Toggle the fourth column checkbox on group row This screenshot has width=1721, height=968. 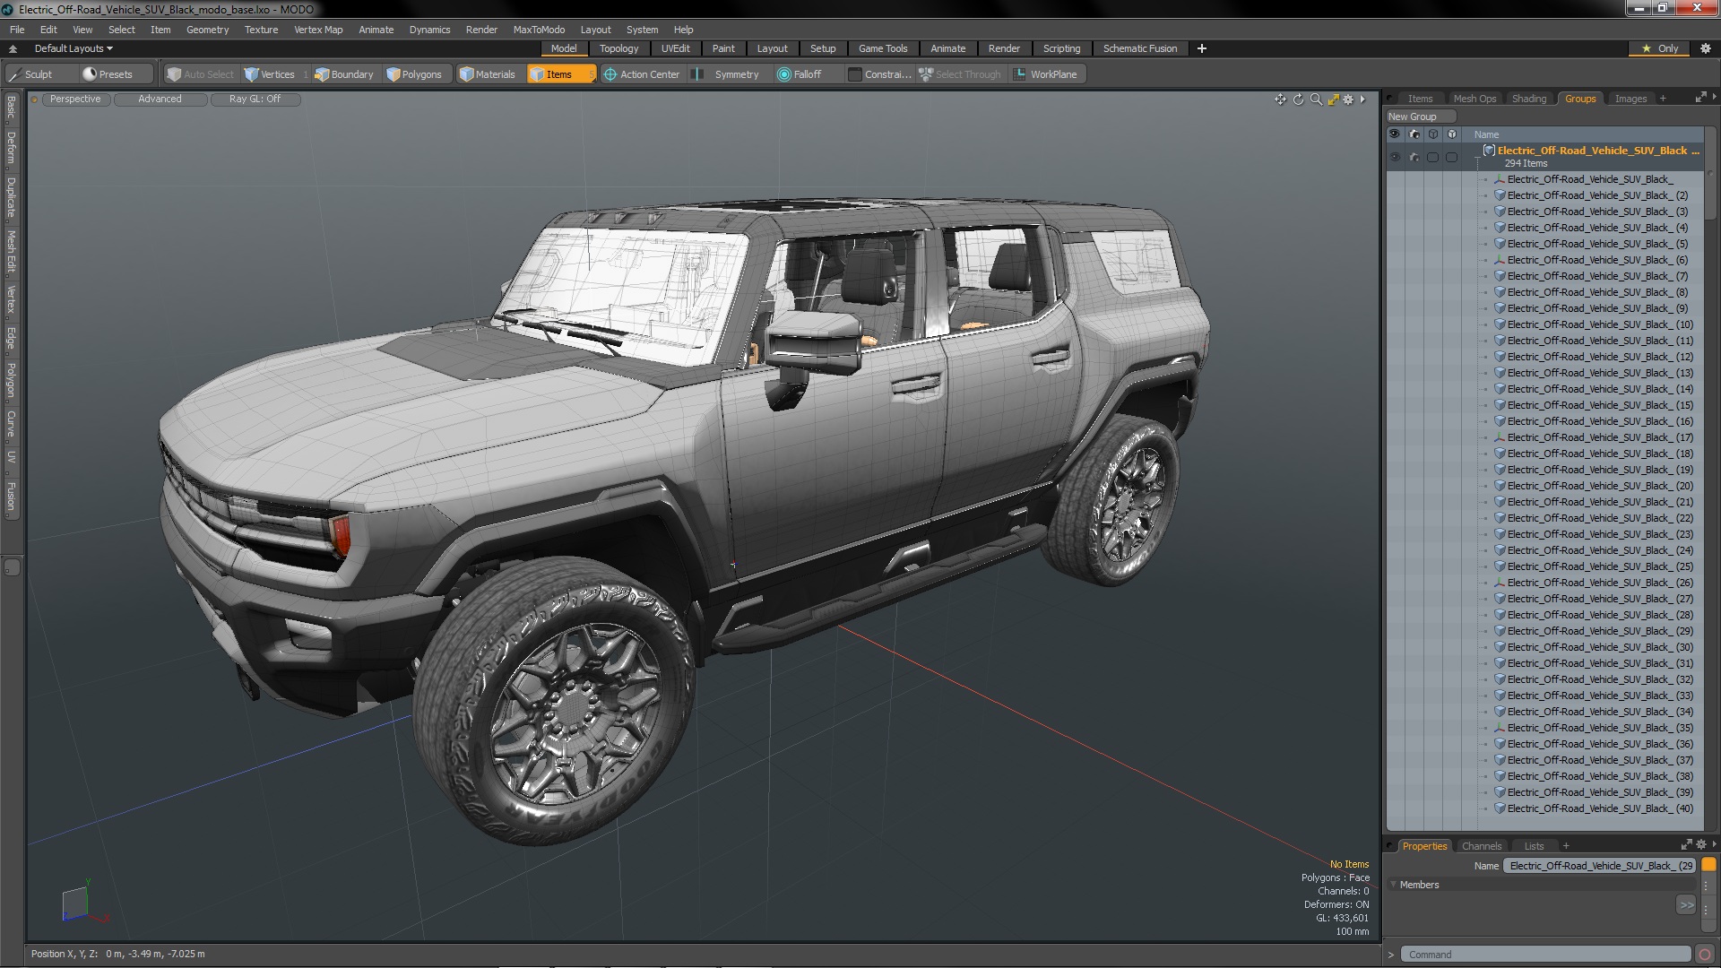pyautogui.click(x=1451, y=157)
